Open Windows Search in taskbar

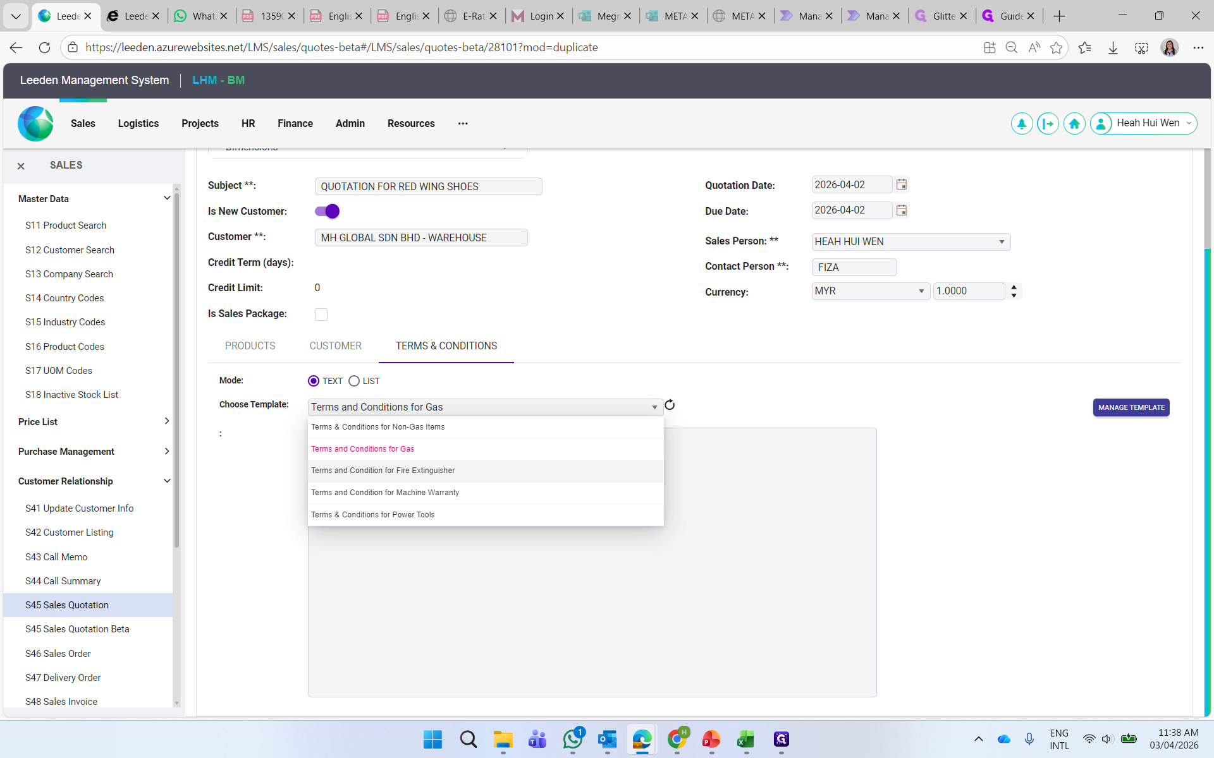pos(468,739)
